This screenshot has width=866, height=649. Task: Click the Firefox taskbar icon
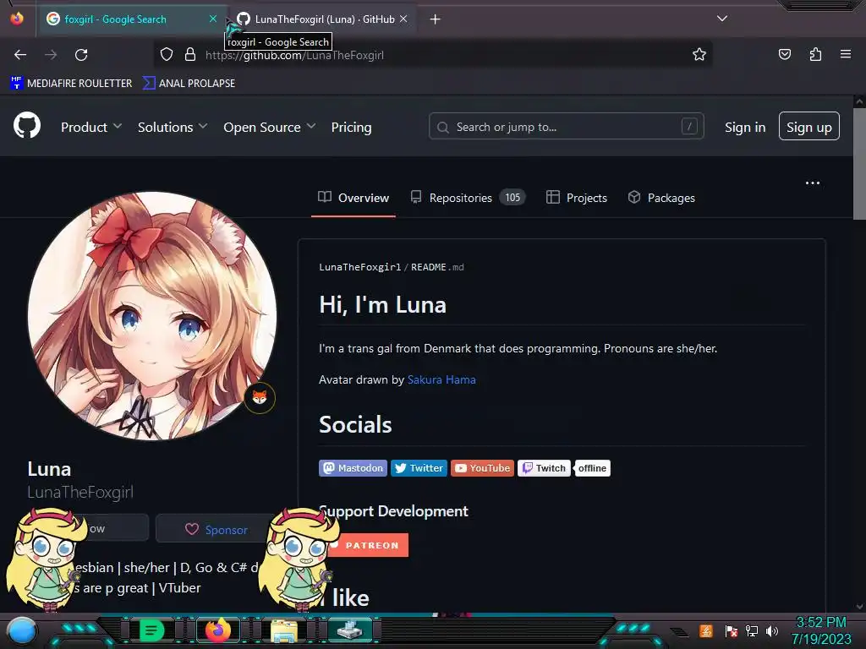coord(217,630)
